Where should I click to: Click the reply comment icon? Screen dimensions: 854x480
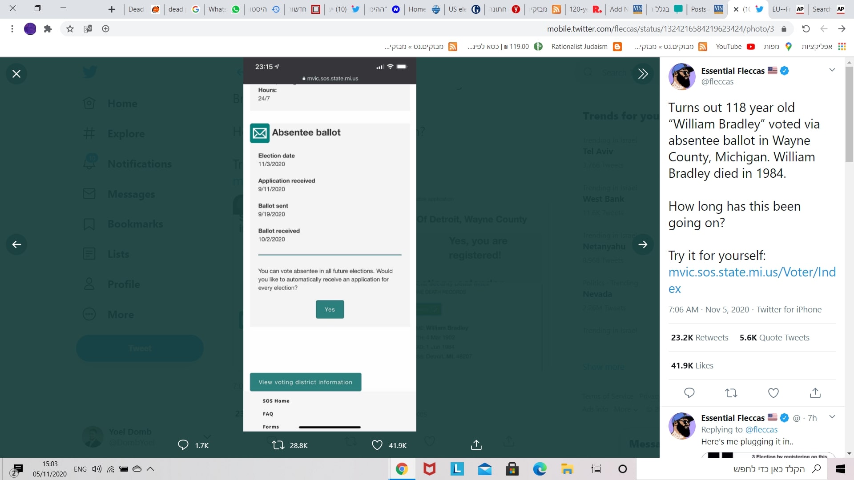click(689, 393)
